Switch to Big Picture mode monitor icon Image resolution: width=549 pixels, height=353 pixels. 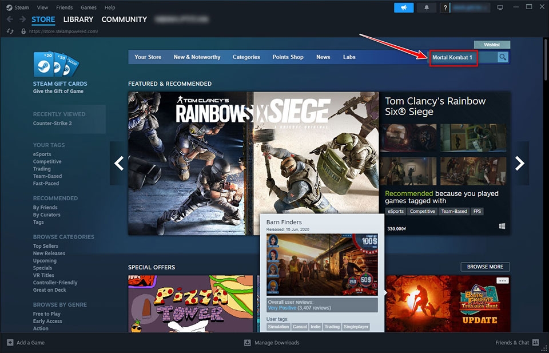(x=500, y=7)
